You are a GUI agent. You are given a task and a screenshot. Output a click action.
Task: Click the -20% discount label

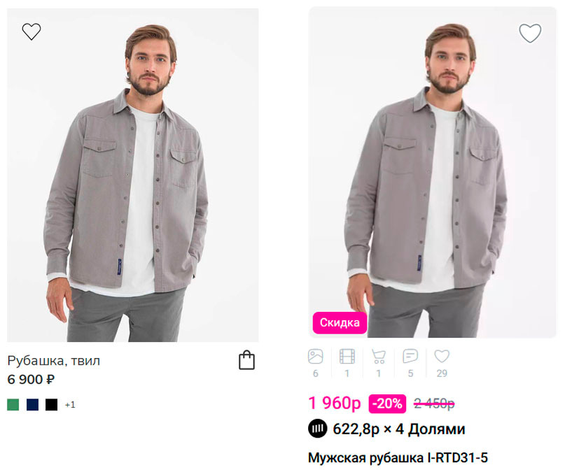pyautogui.click(x=387, y=403)
